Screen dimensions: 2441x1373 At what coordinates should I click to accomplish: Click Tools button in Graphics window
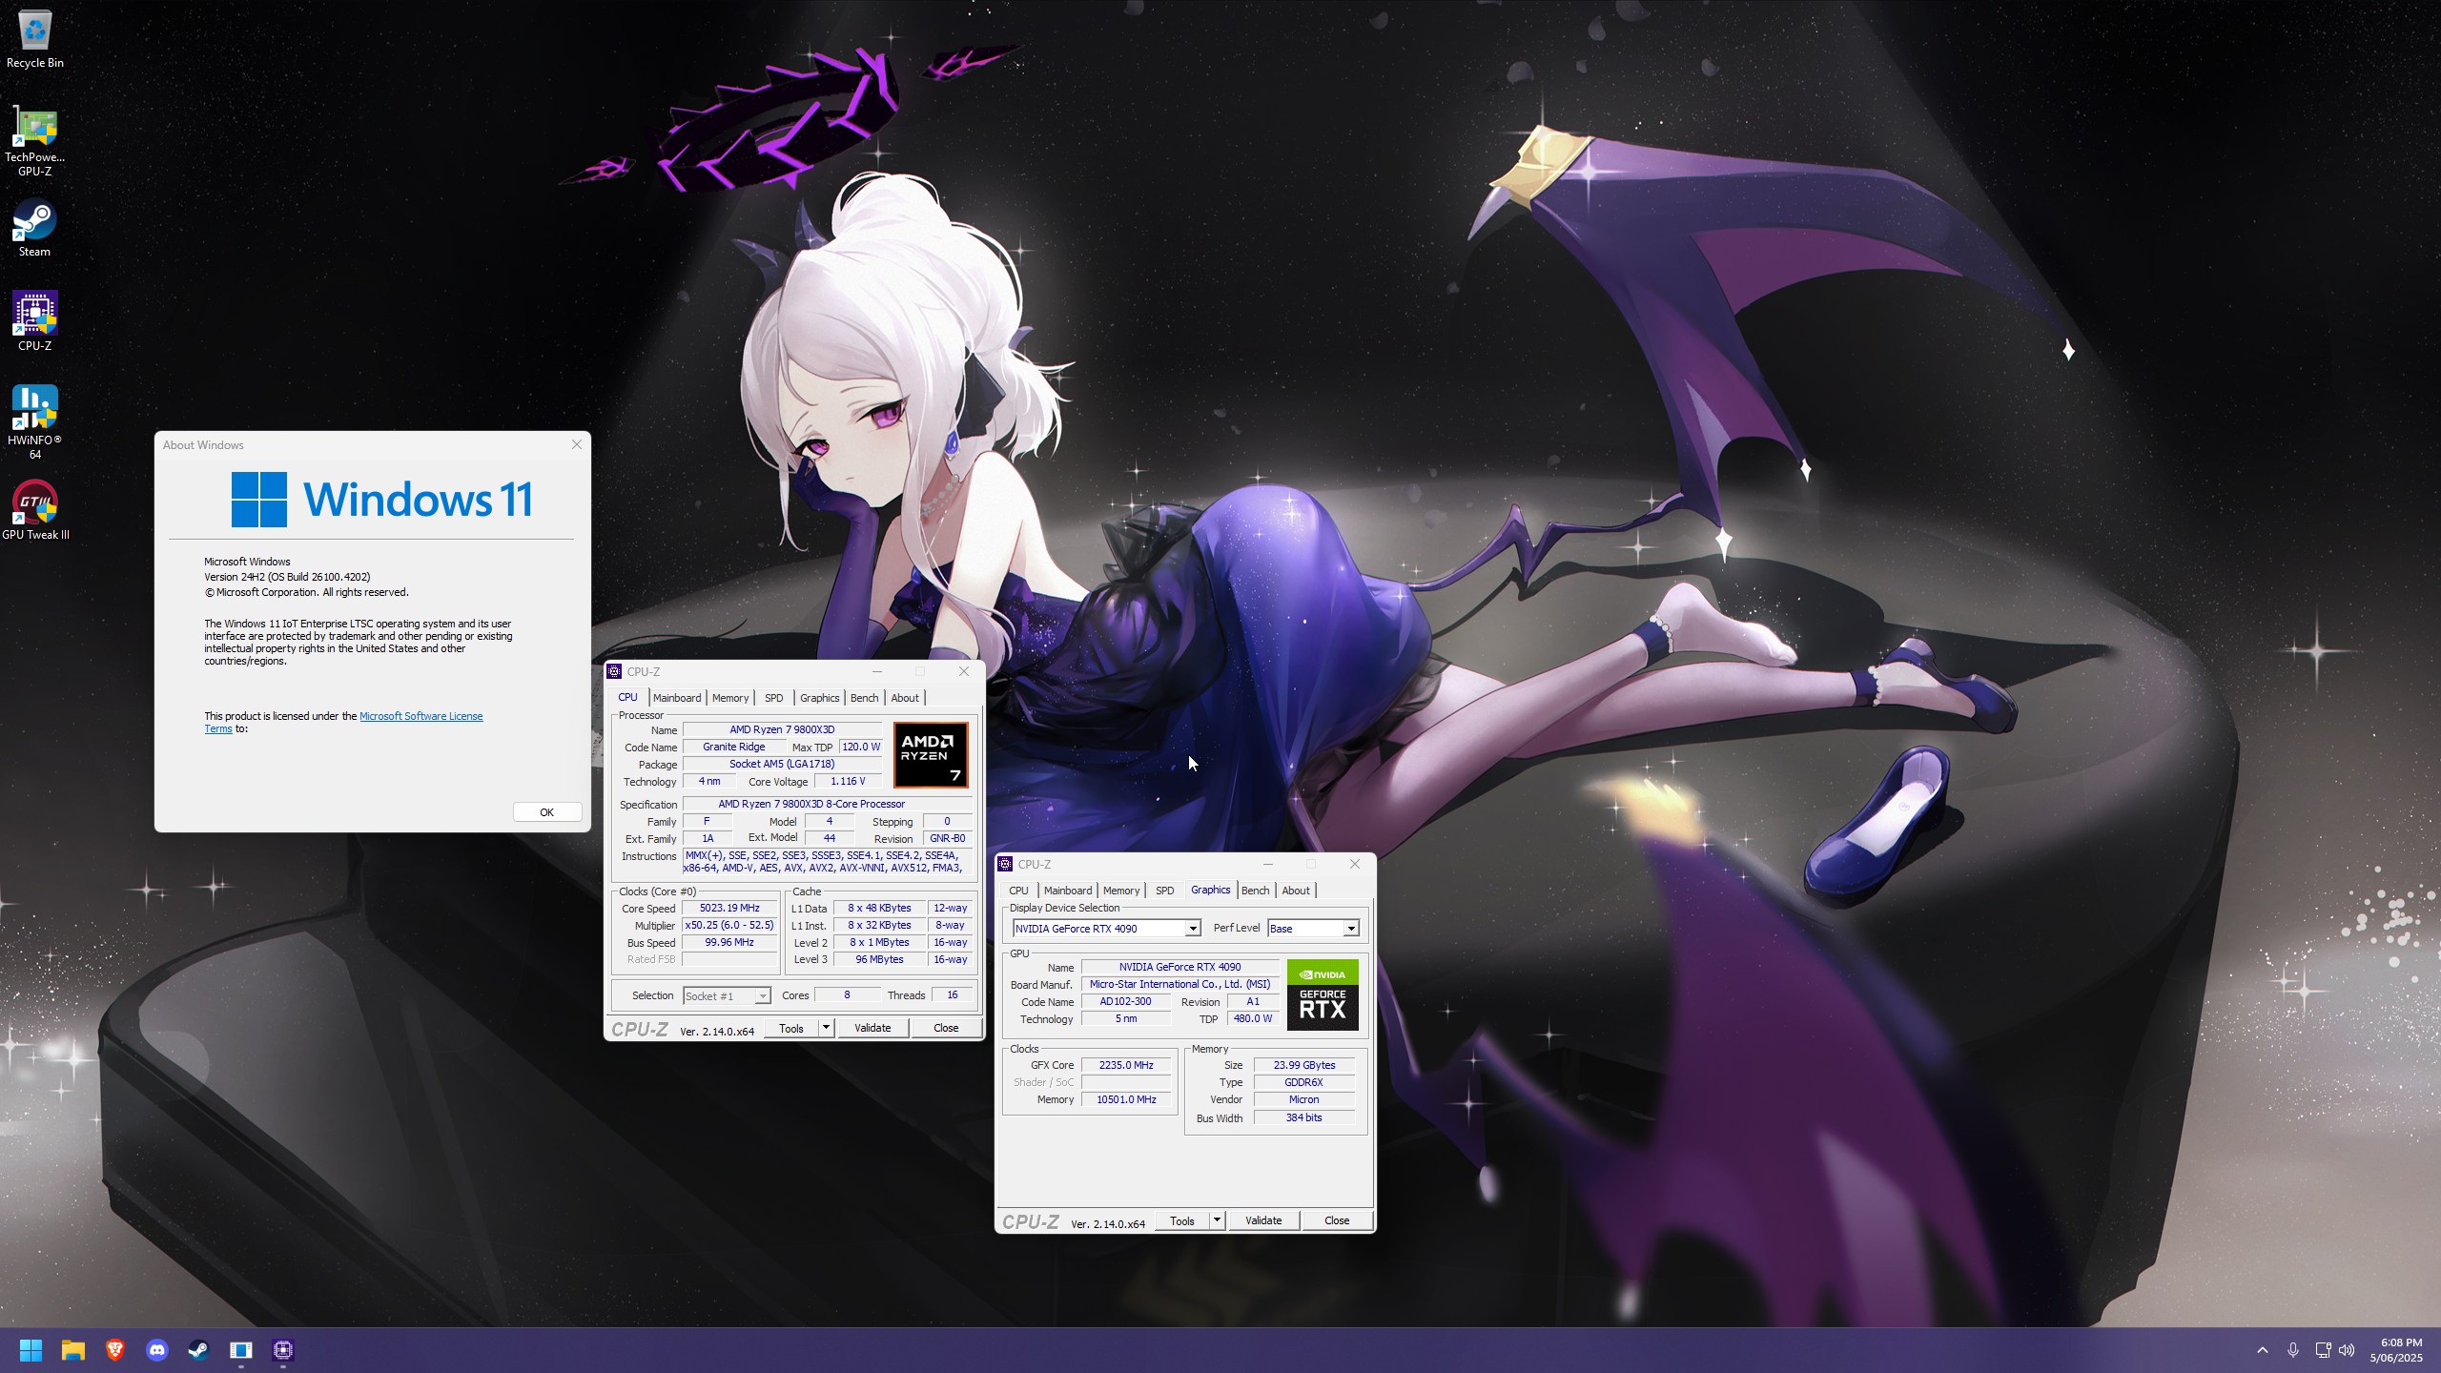(1182, 1220)
